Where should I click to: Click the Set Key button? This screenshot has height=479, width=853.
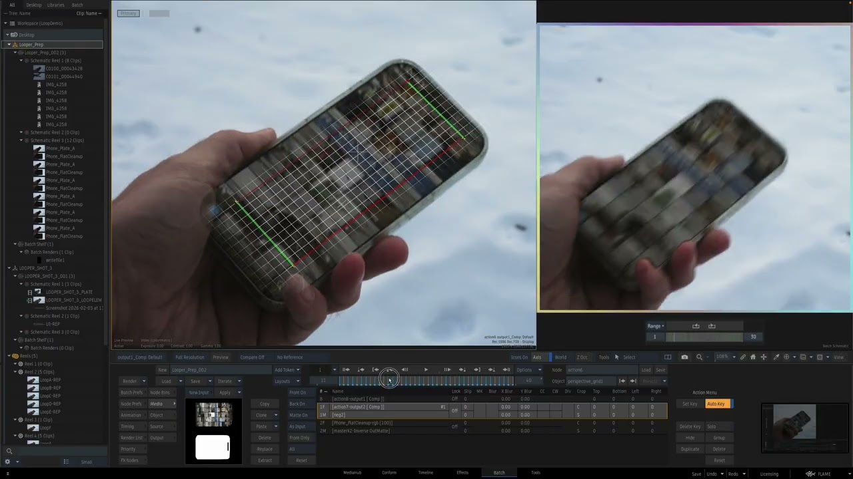[690, 404]
